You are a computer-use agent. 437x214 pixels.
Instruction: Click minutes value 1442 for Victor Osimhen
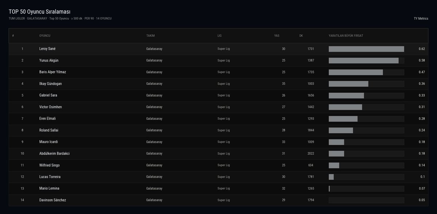coord(311,107)
